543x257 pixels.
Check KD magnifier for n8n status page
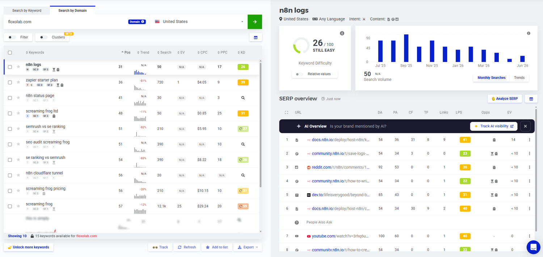tap(243, 98)
